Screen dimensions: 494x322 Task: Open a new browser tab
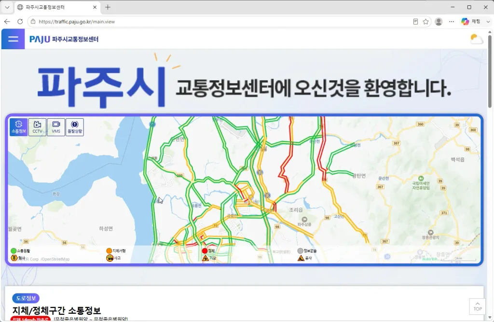[108, 7]
